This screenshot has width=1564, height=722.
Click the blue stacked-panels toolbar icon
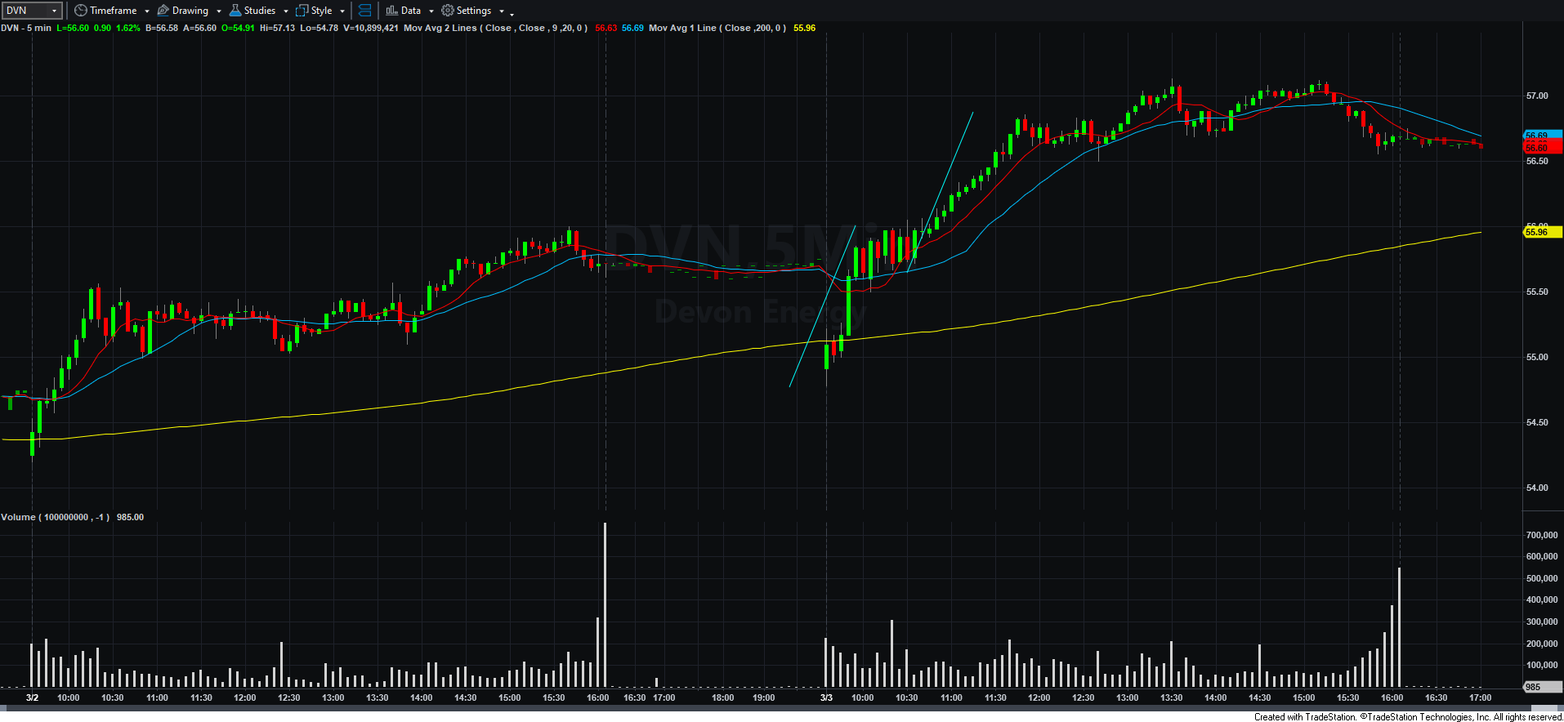pos(364,11)
